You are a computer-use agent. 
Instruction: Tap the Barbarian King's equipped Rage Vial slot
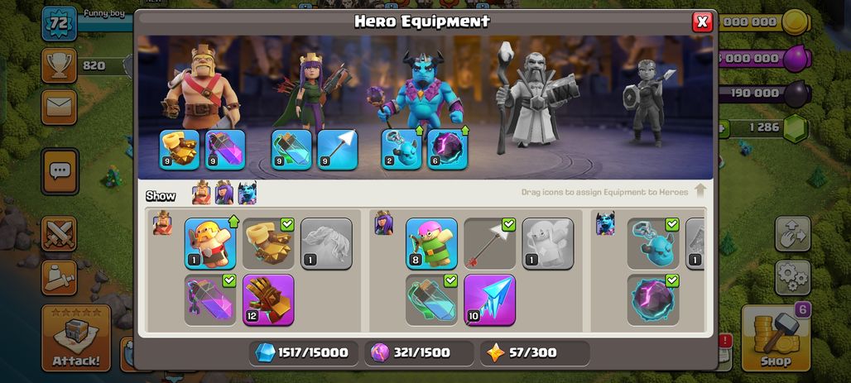click(x=225, y=150)
